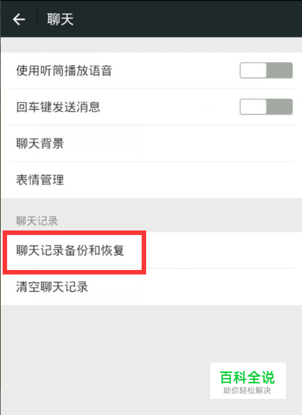This screenshot has height=415, width=302.
Task: Open 聊天背景 settings
Action: point(151,144)
